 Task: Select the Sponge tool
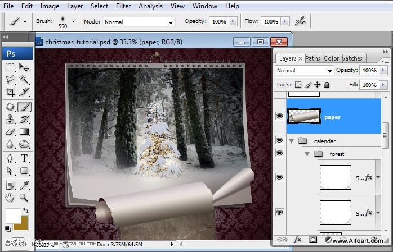[x=24, y=144]
